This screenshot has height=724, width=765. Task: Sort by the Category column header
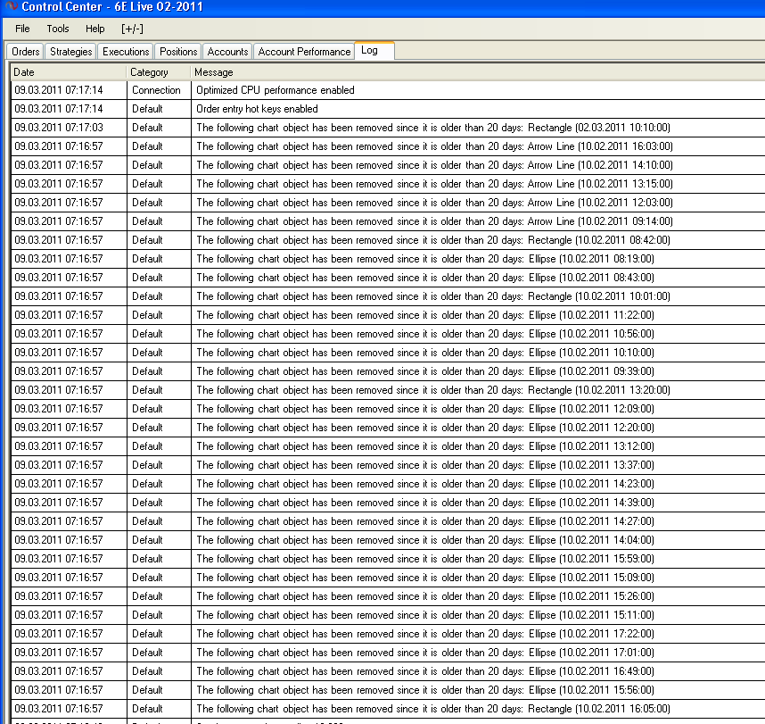click(x=159, y=72)
